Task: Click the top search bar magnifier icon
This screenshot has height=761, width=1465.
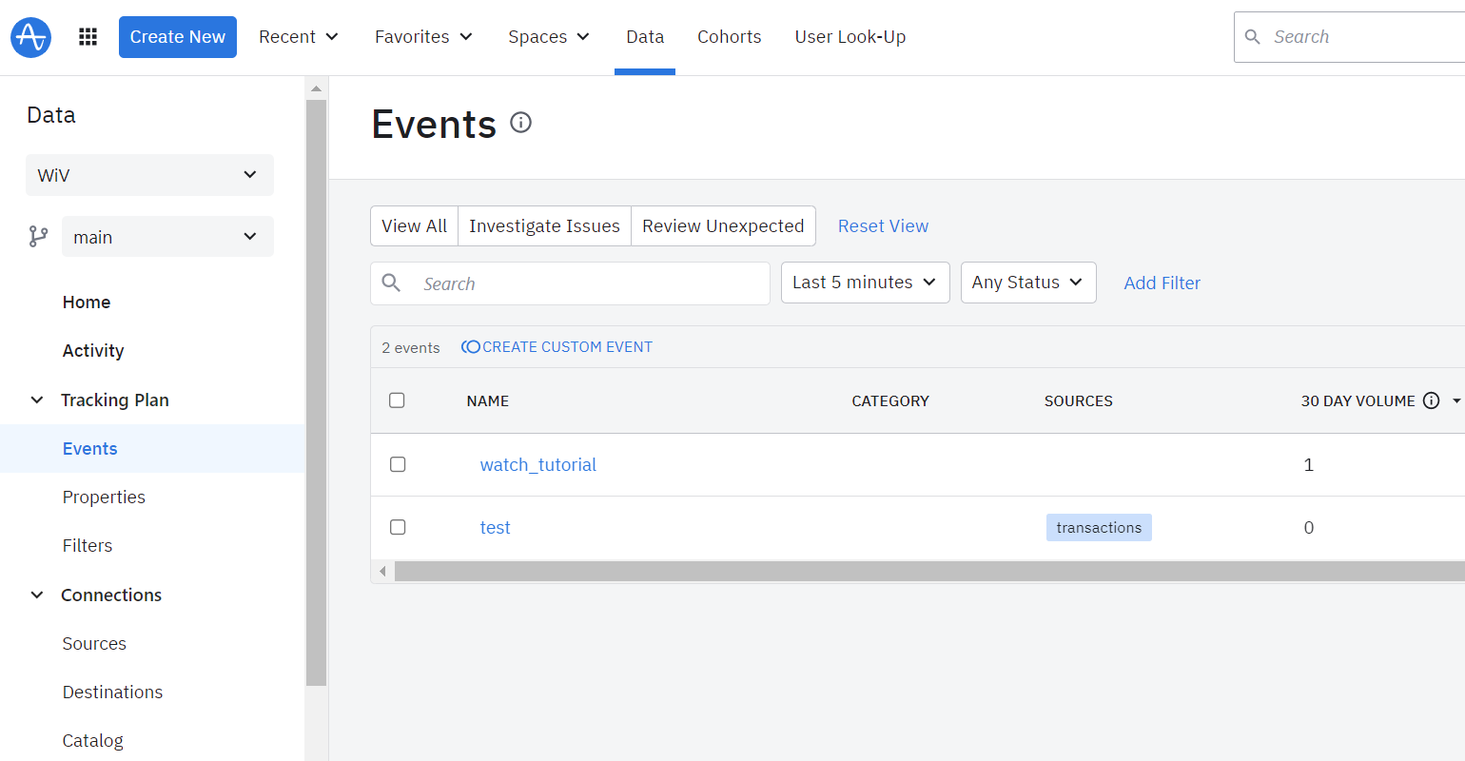Action: coord(1253,37)
